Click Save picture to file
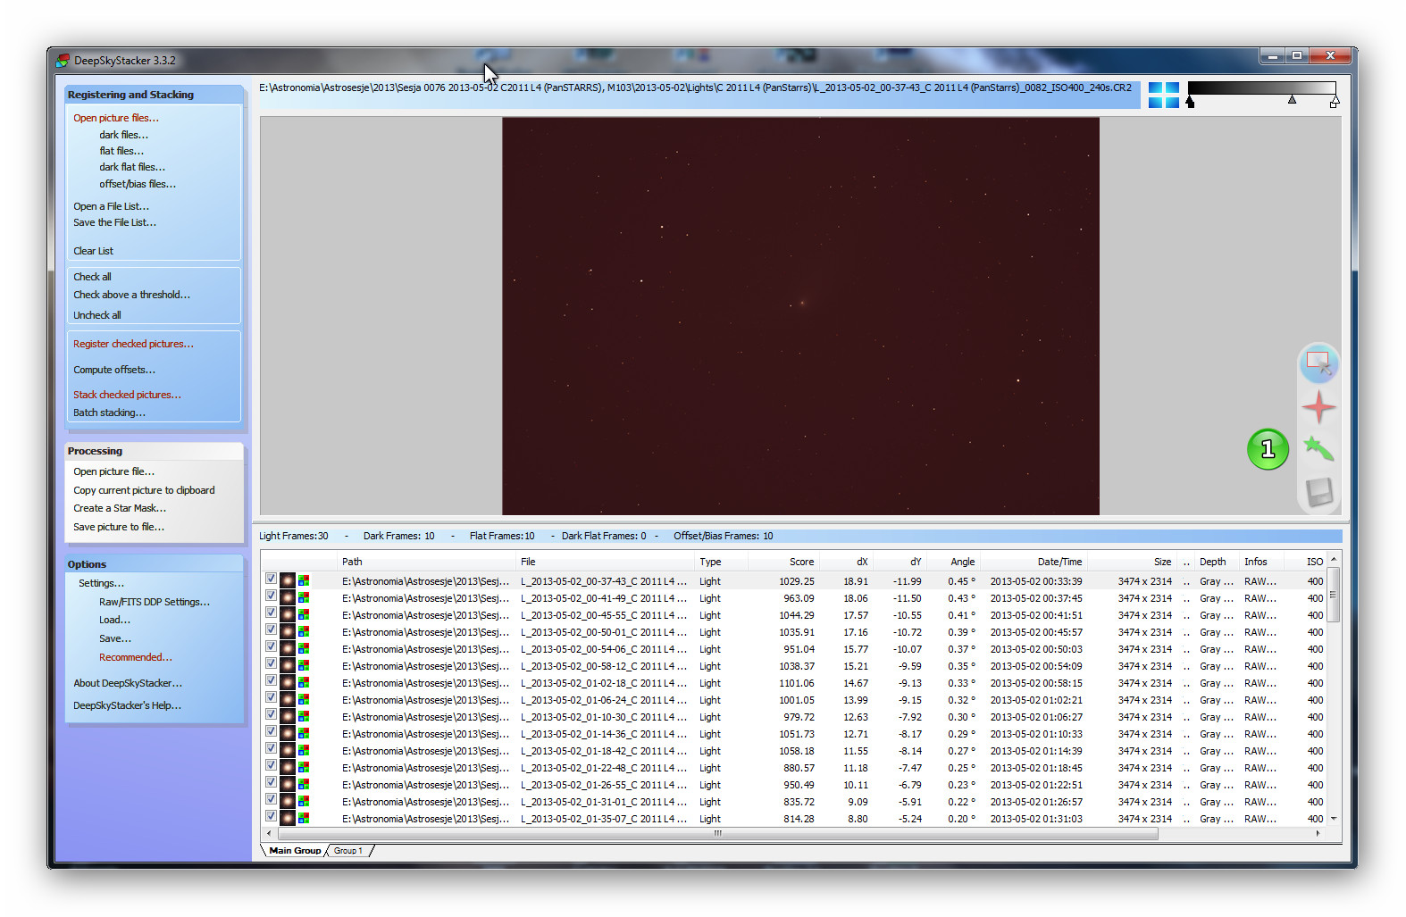The image size is (1406, 917). pos(119,527)
